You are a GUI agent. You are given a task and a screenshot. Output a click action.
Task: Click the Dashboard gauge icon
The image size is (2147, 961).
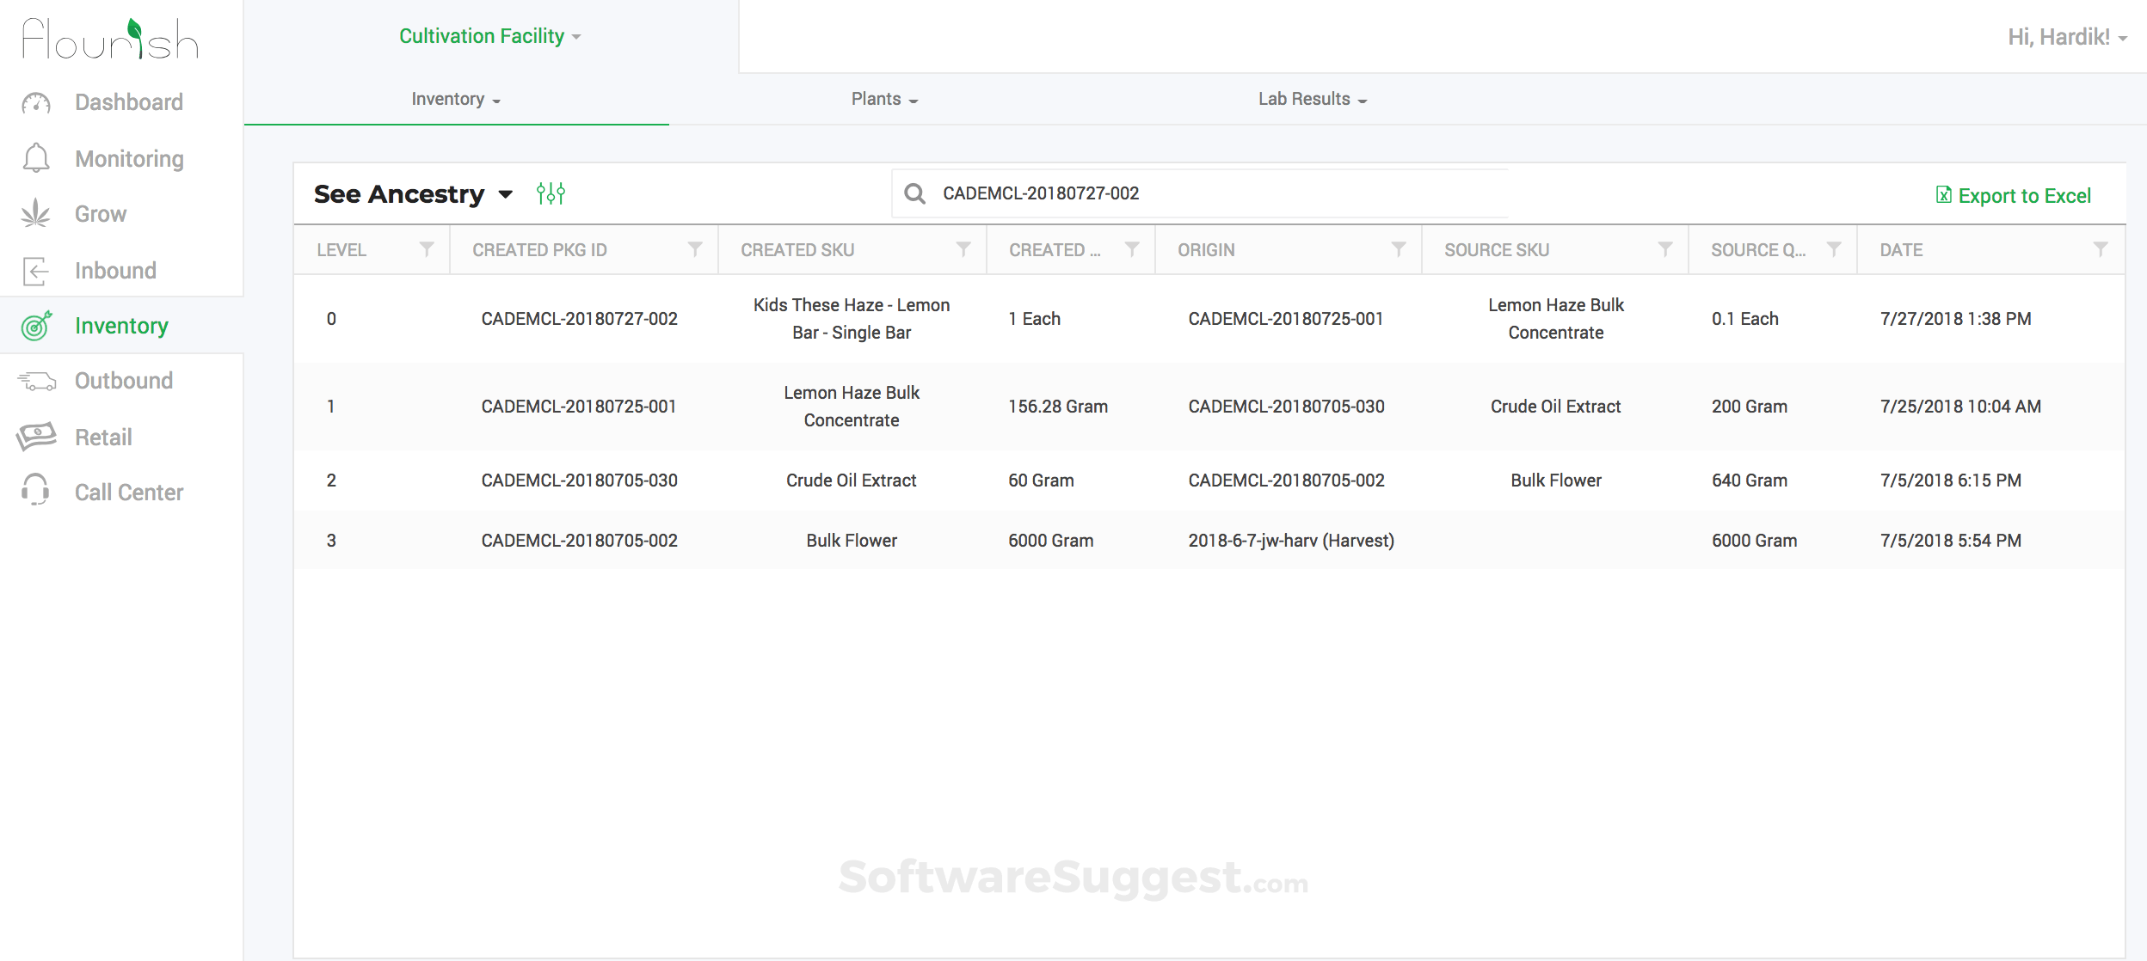(36, 103)
